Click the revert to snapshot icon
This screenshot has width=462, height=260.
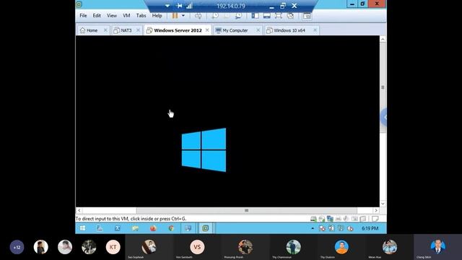pos(227,16)
